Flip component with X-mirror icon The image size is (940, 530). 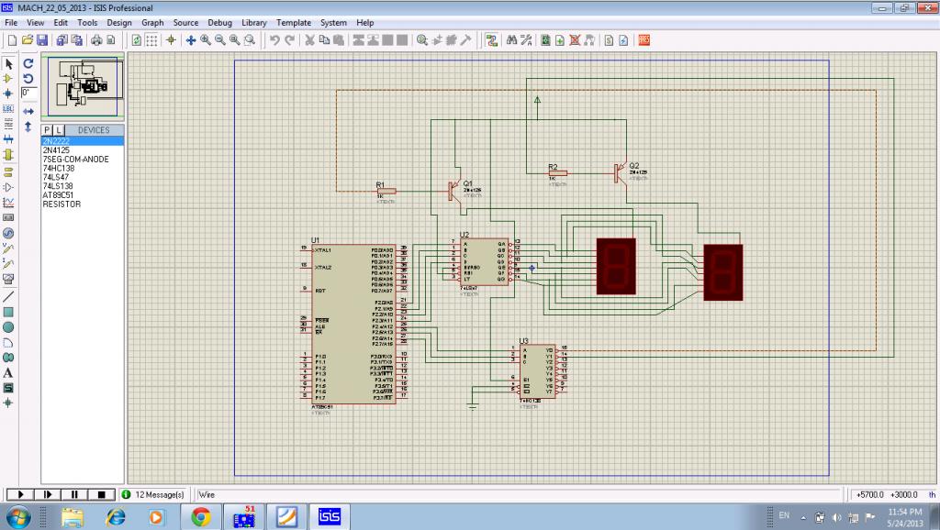coord(28,111)
